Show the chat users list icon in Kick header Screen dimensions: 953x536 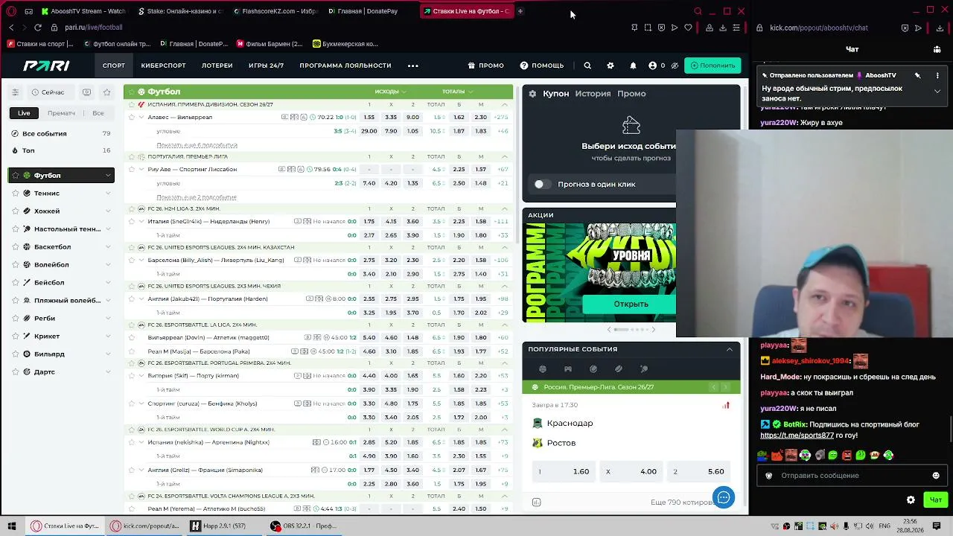point(937,49)
